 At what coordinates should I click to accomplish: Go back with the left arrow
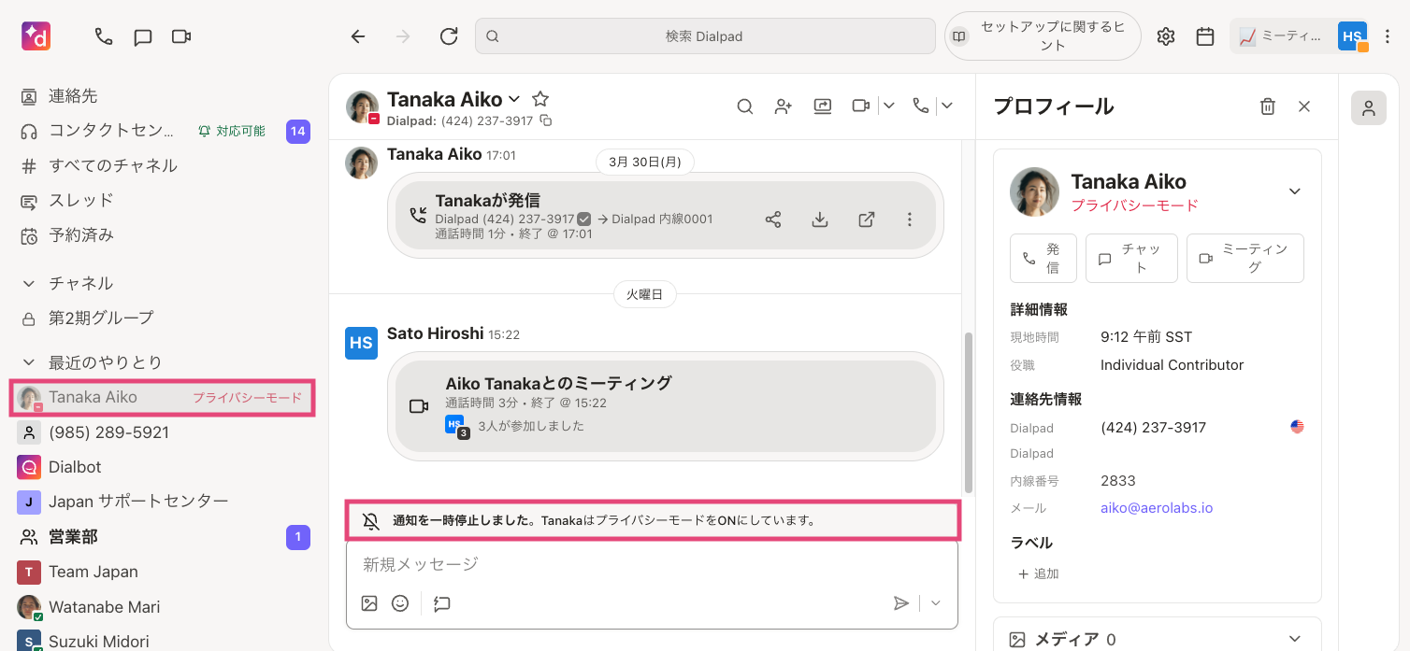click(x=358, y=36)
